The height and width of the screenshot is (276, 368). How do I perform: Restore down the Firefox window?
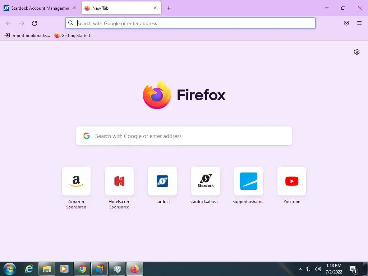343,8
